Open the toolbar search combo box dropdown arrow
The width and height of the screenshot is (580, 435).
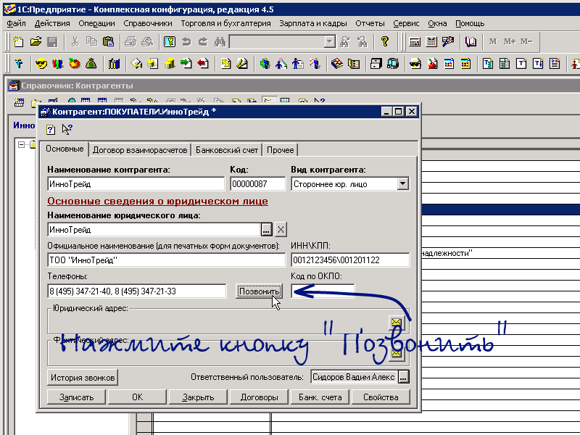tap(329, 42)
